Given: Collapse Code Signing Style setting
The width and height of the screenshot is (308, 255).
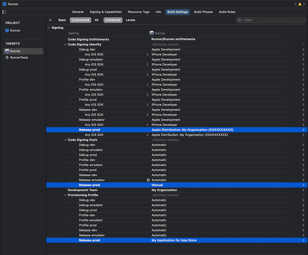Looking at the screenshot, I should [65, 140].
